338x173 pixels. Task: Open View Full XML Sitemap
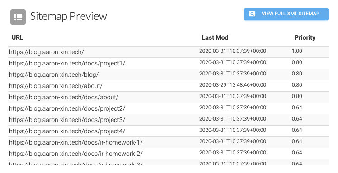286,14
